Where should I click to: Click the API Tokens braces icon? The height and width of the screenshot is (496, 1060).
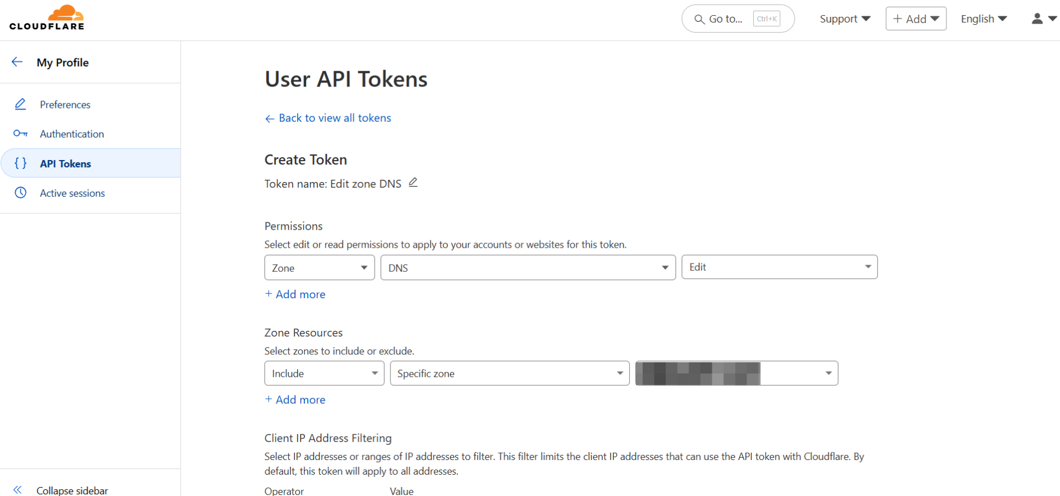(20, 163)
